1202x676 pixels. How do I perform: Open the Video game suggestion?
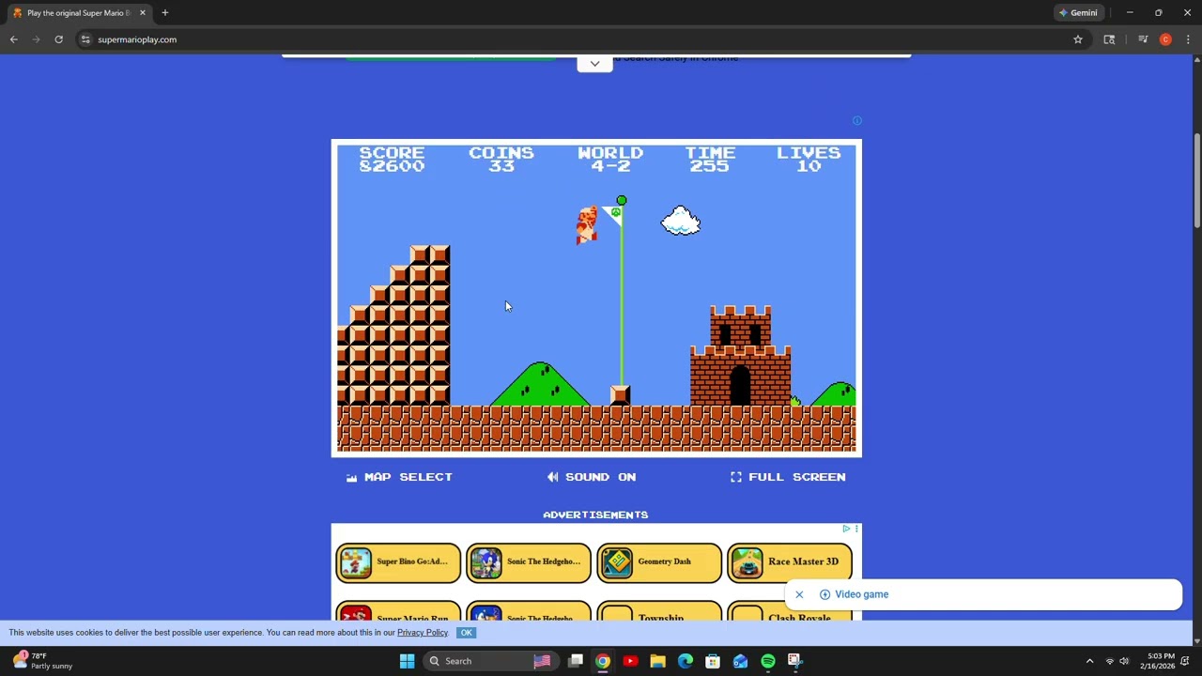(x=854, y=594)
